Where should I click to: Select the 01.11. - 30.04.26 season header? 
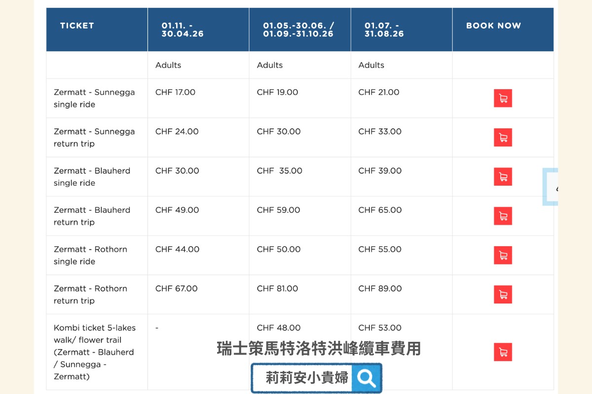[183, 30]
